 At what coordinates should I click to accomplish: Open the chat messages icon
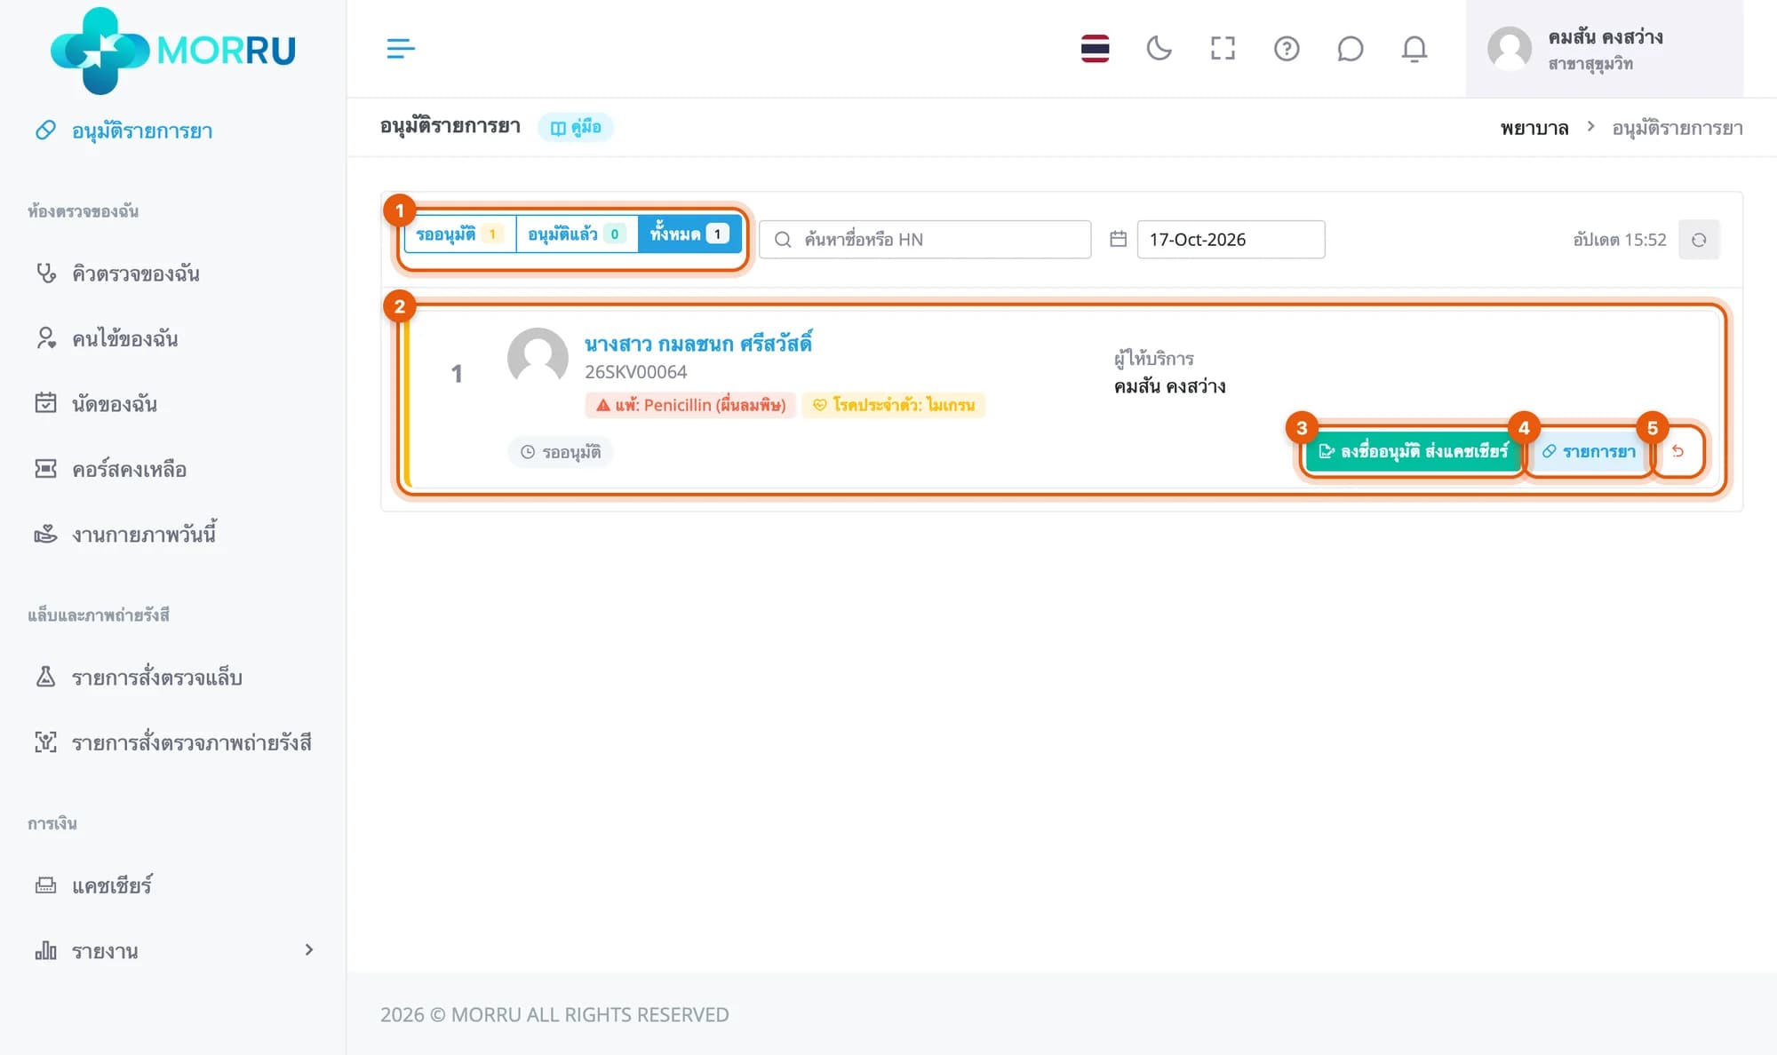(x=1351, y=48)
